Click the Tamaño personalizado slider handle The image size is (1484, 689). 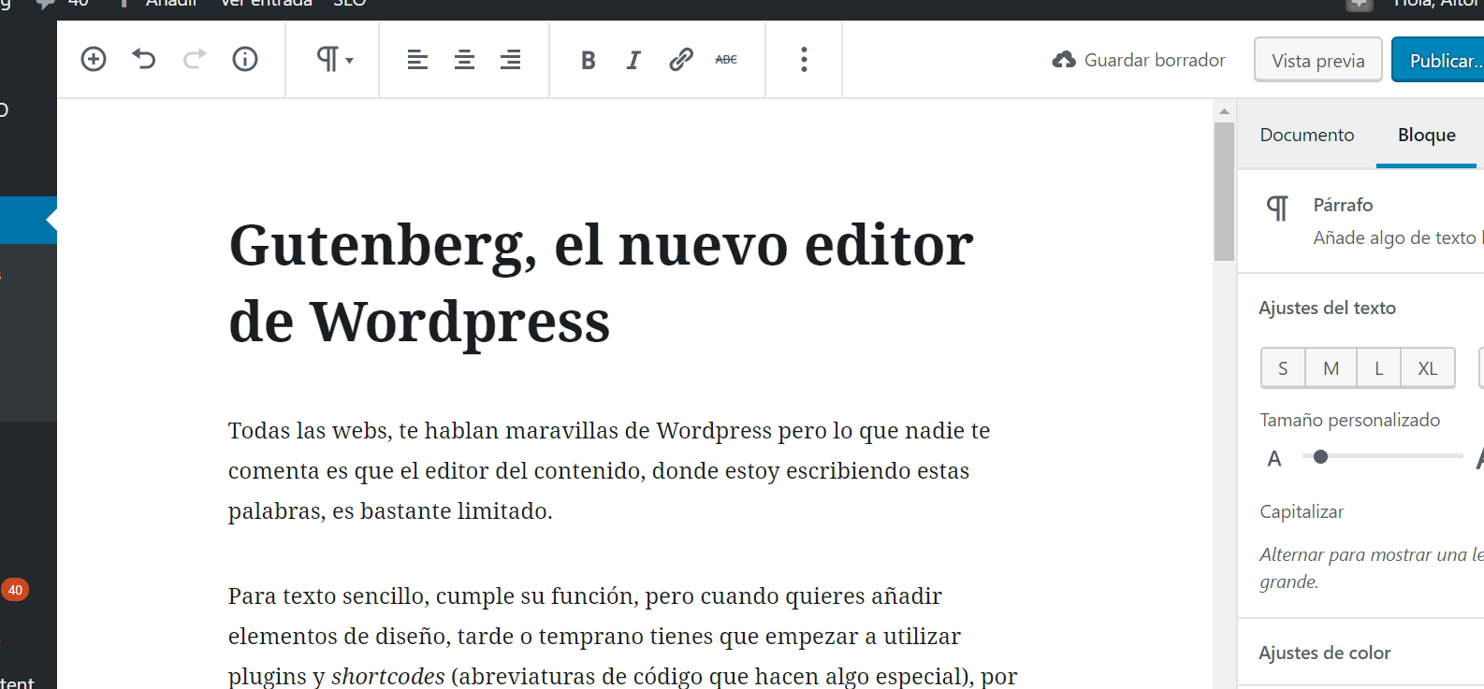point(1320,457)
